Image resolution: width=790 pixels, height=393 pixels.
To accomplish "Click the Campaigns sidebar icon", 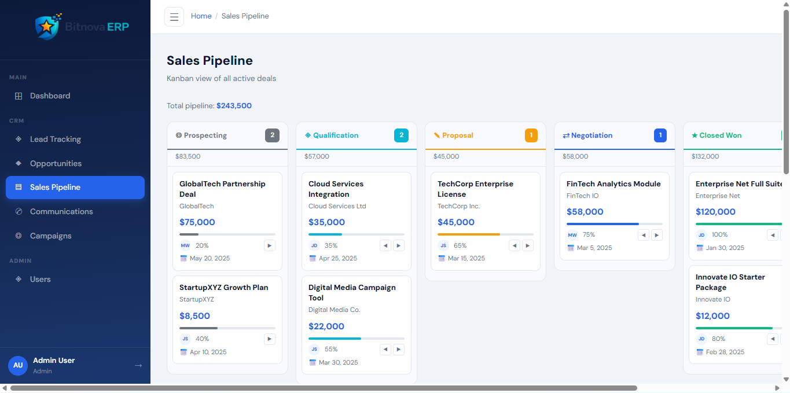I will [x=19, y=236].
